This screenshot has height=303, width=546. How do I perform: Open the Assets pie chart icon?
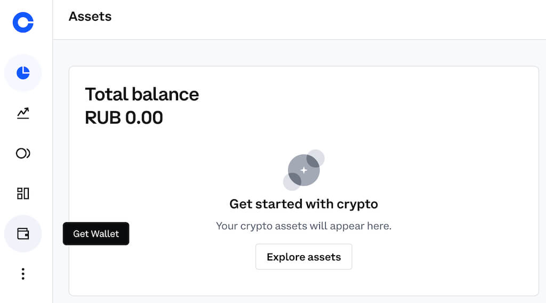tap(23, 73)
